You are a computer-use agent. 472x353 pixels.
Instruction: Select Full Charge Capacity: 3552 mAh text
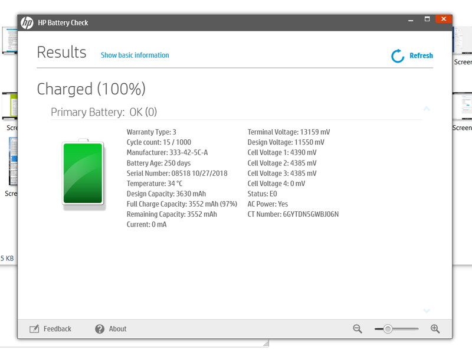pyautogui.click(x=182, y=204)
